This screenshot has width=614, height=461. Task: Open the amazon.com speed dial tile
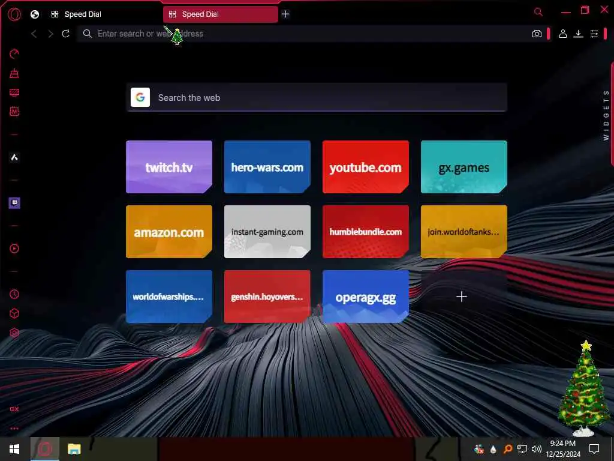tap(168, 232)
